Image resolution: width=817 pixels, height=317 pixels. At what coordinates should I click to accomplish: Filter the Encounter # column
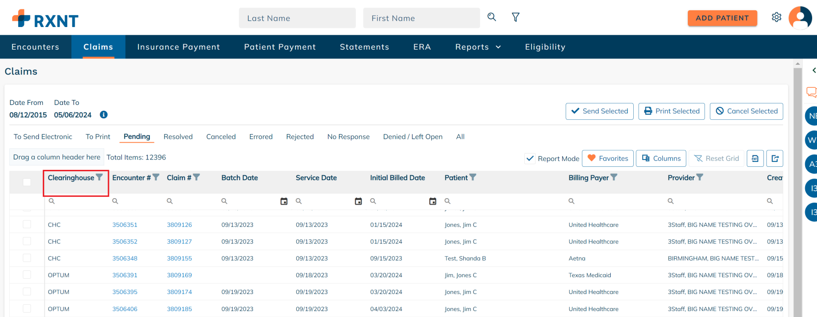pyautogui.click(x=156, y=177)
